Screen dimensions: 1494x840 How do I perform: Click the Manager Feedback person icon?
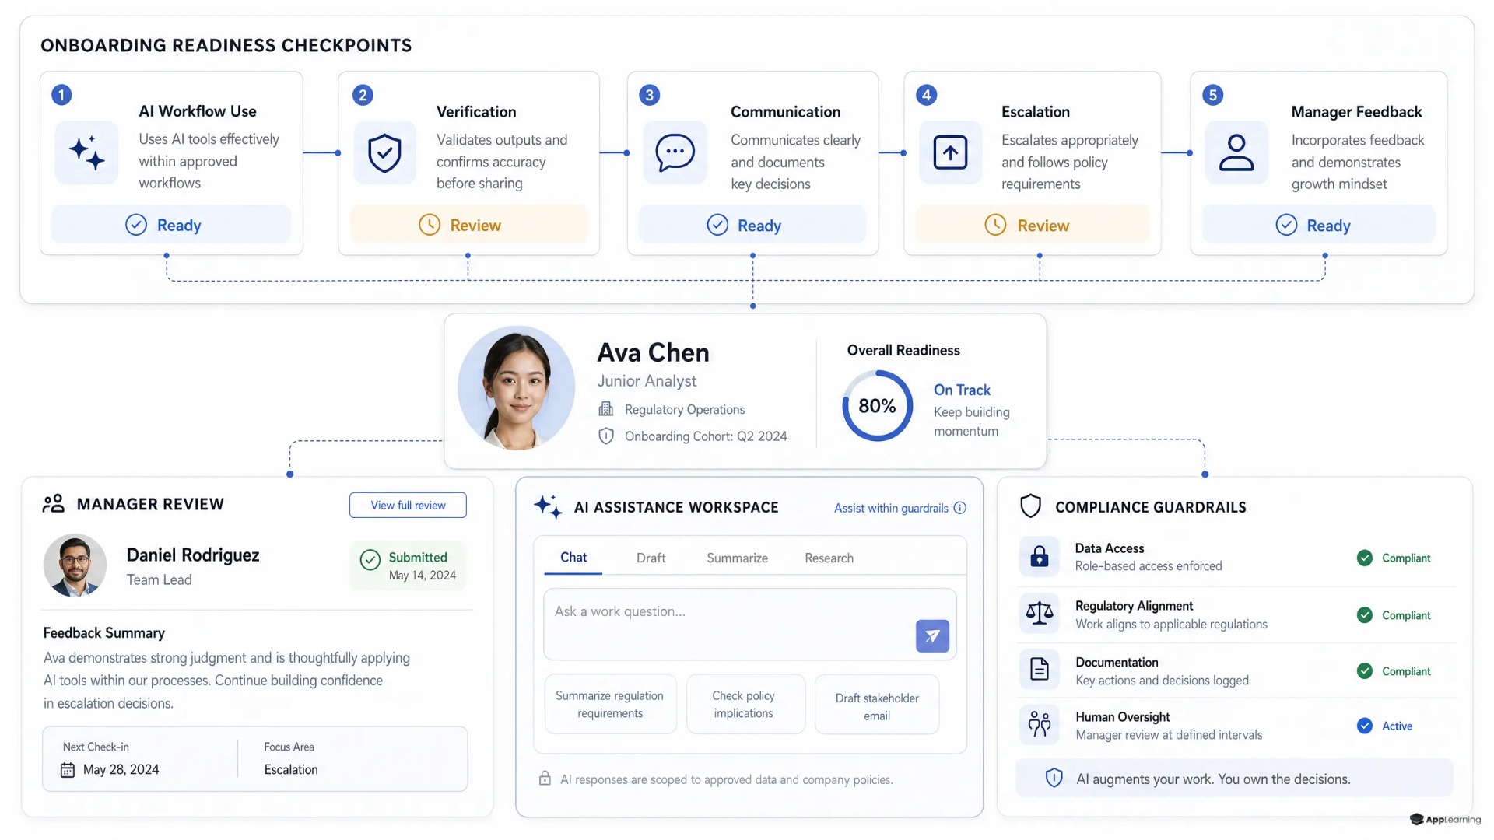[x=1236, y=152]
